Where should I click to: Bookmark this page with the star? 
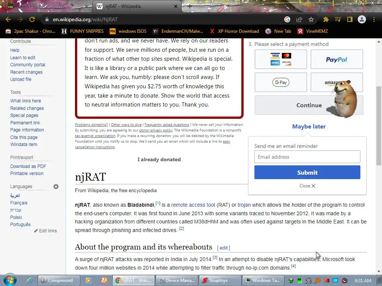[311, 19]
